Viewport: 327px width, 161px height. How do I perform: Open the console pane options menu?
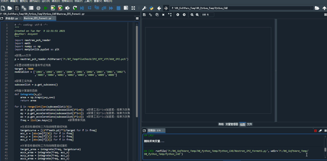pos(325,131)
